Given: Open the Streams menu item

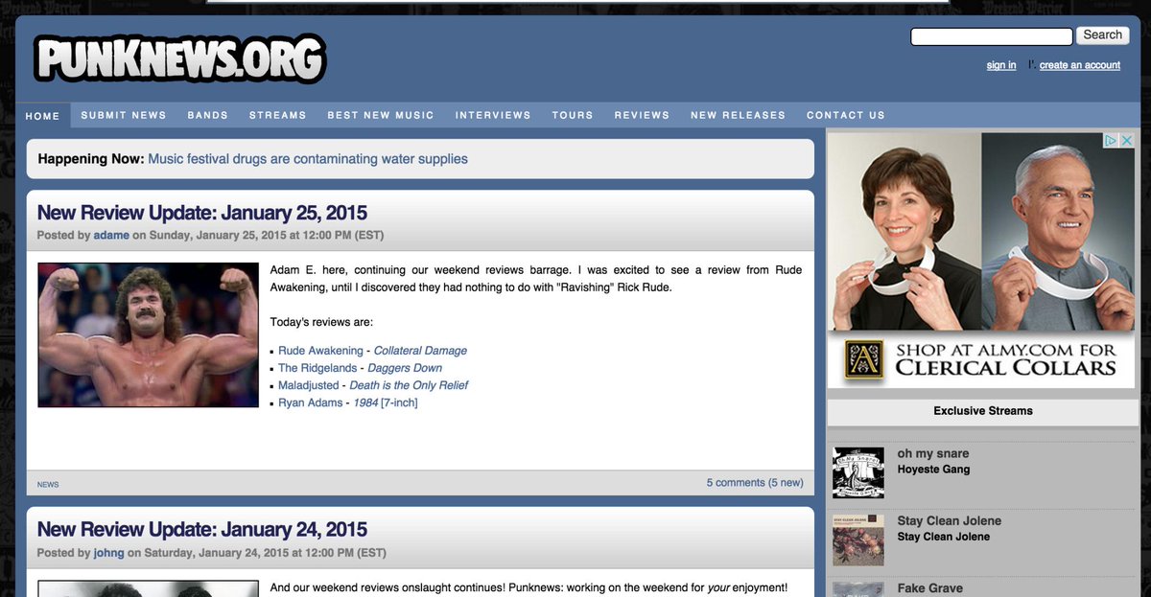Looking at the screenshot, I should (278, 115).
